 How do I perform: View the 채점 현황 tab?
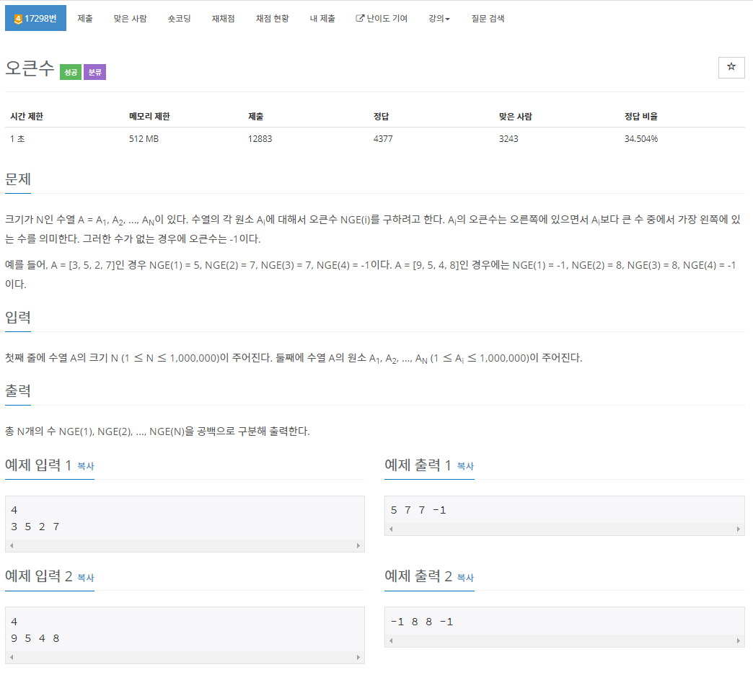click(x=273, y=18)
